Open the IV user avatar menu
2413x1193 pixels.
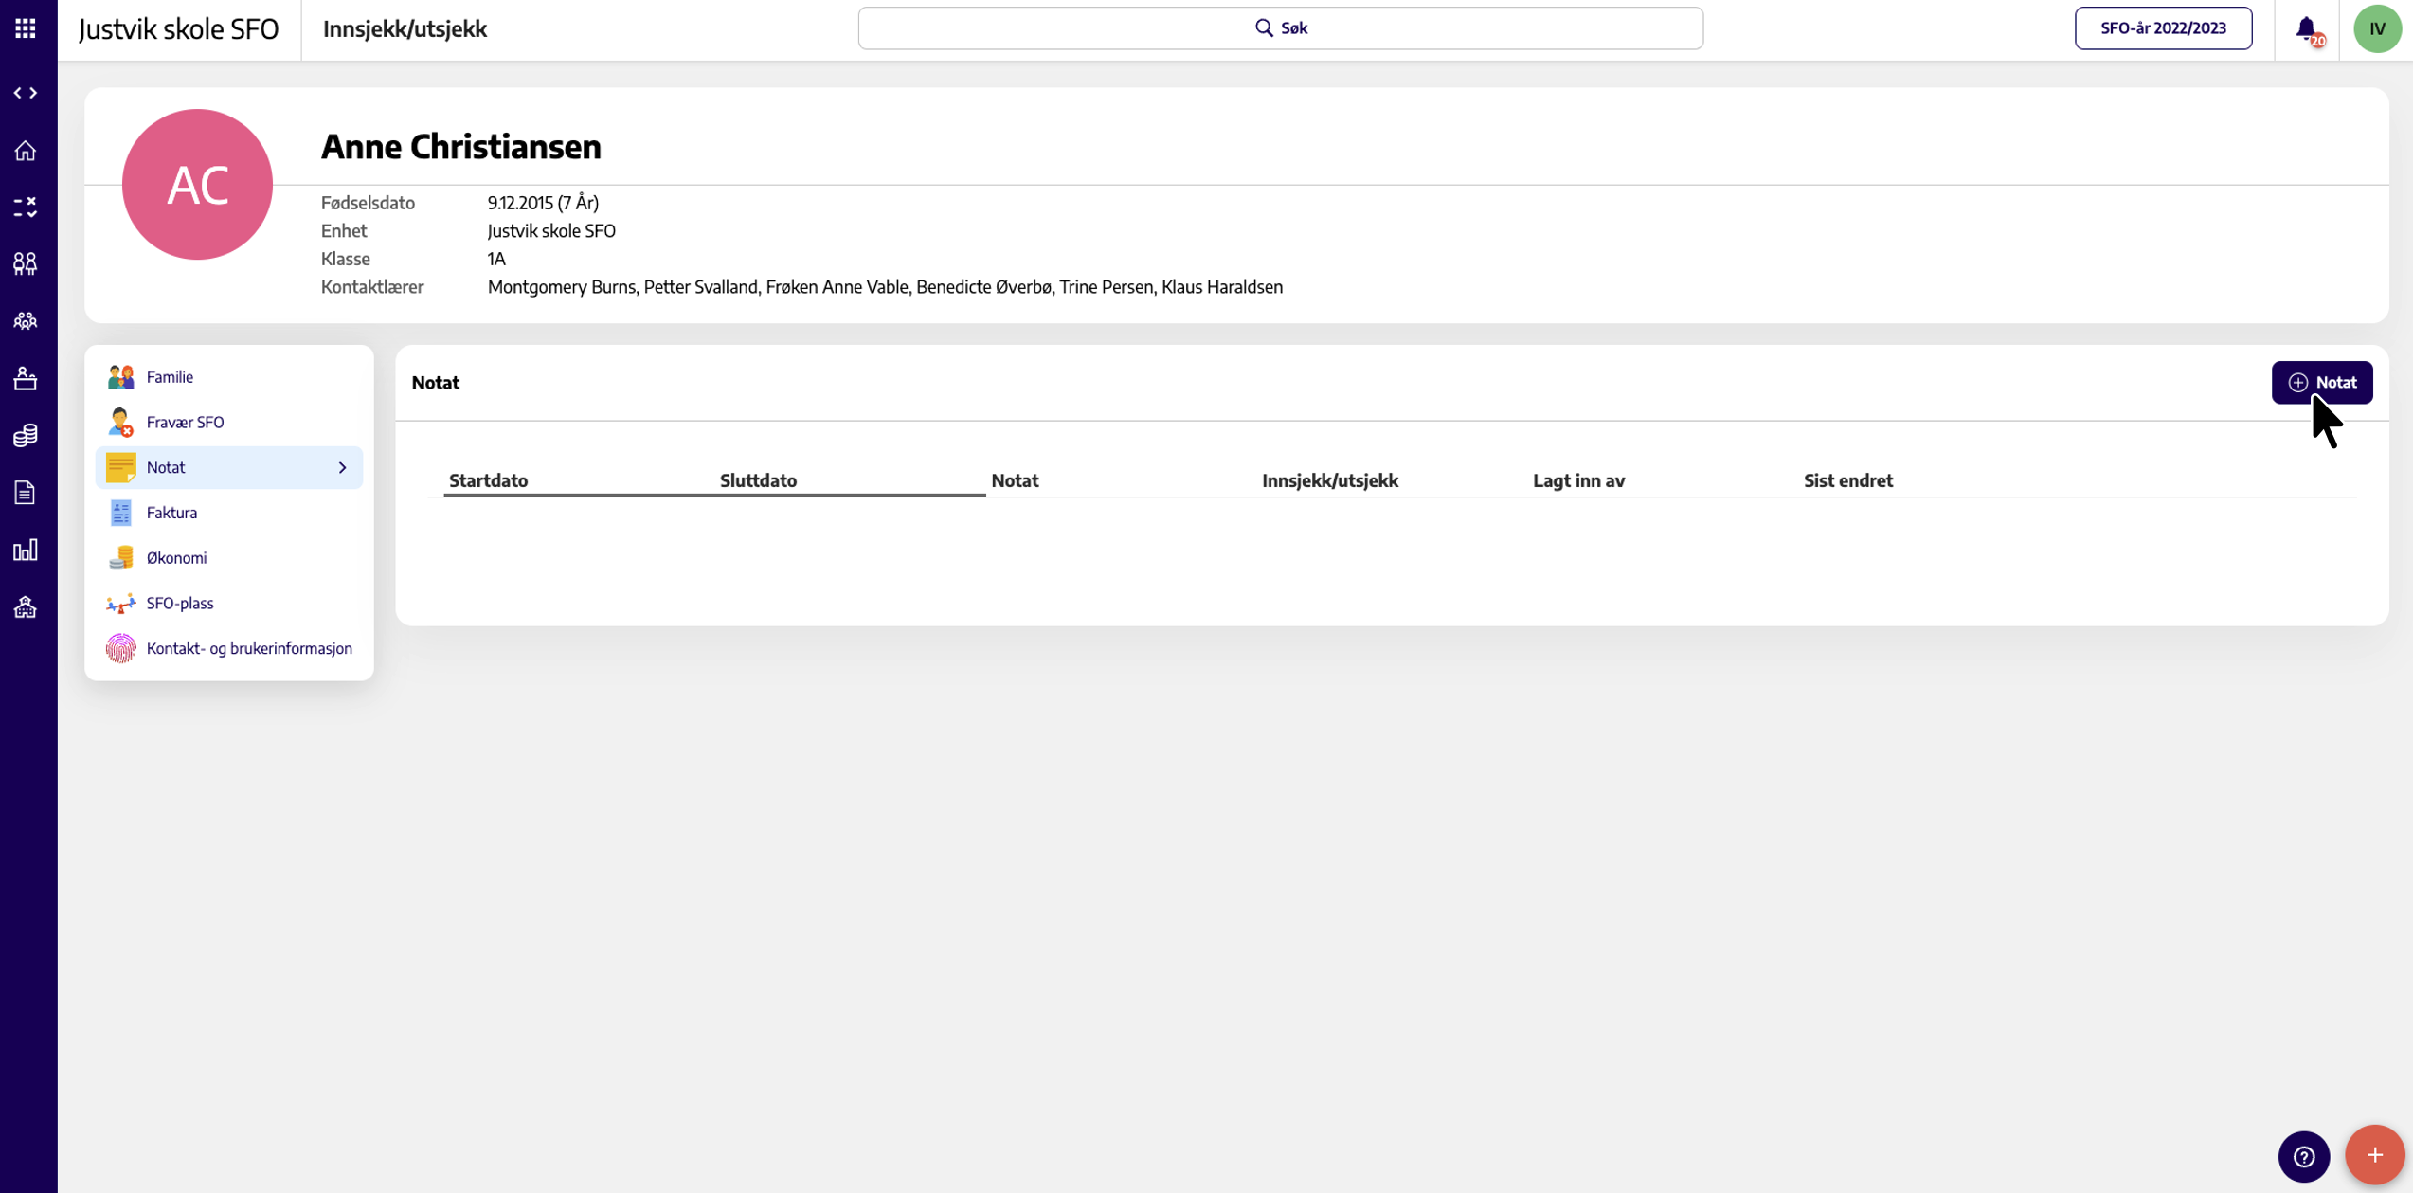click(x=2377, y=28)
